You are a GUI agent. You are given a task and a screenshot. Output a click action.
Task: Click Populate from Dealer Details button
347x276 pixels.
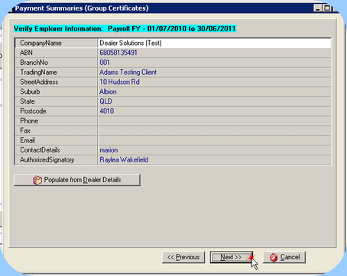[77, 180]
